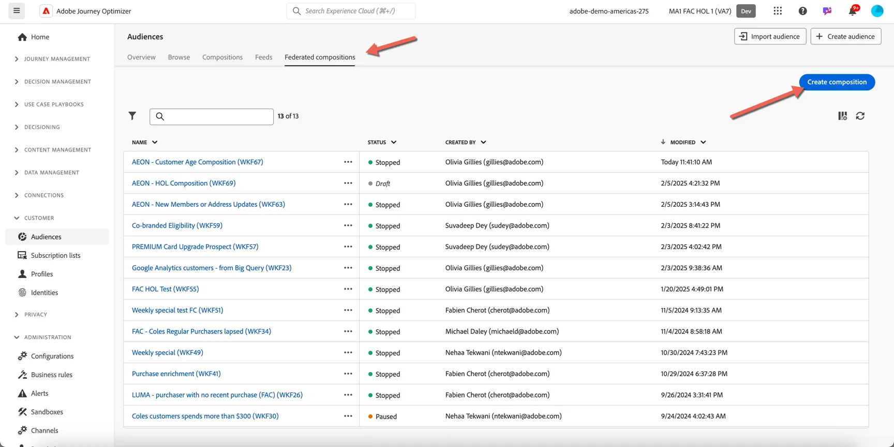
Task: Open the feedback chat icon
Action: coord(827,11)
